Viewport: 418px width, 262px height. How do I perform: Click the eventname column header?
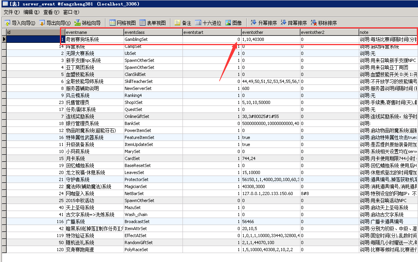pos(94,32)
